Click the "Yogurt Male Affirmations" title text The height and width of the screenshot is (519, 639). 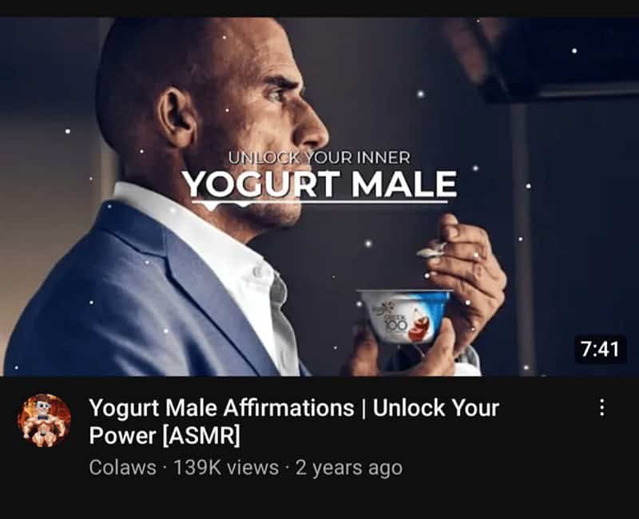click(221, 407)
